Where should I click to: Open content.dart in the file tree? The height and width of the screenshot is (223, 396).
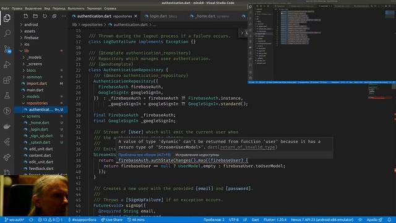pos(40,155)
